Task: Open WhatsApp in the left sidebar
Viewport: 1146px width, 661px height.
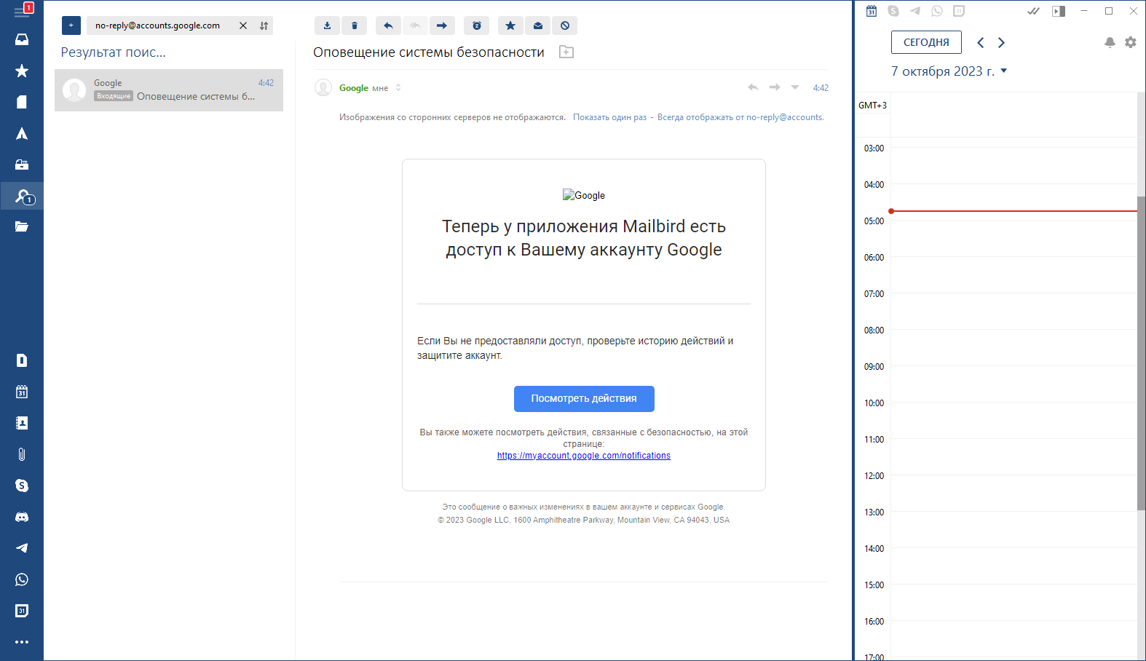Action: 22,579
